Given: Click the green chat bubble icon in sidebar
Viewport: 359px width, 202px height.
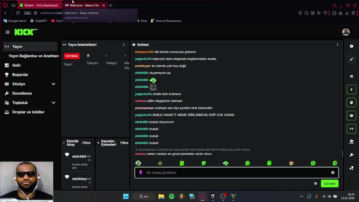Looking at the screenshot, I should click(351, 116).
